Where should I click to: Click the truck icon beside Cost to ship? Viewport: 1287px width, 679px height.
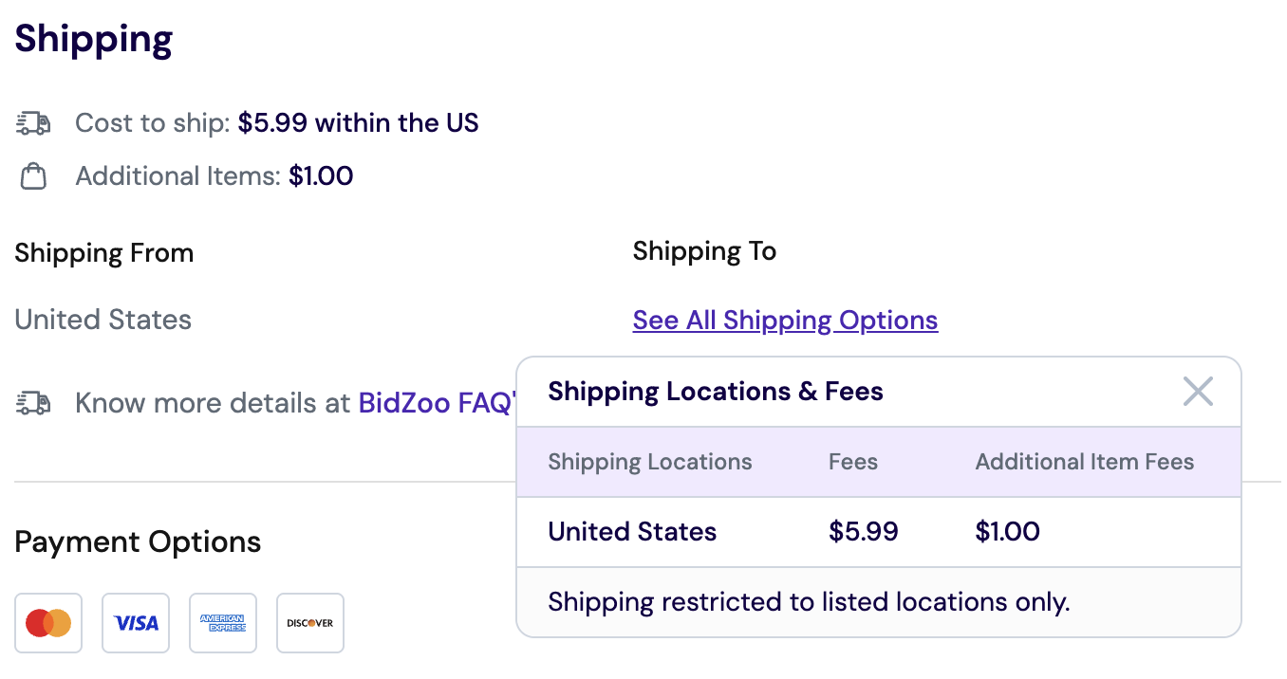pyautogui.click(x=33, y=123)
